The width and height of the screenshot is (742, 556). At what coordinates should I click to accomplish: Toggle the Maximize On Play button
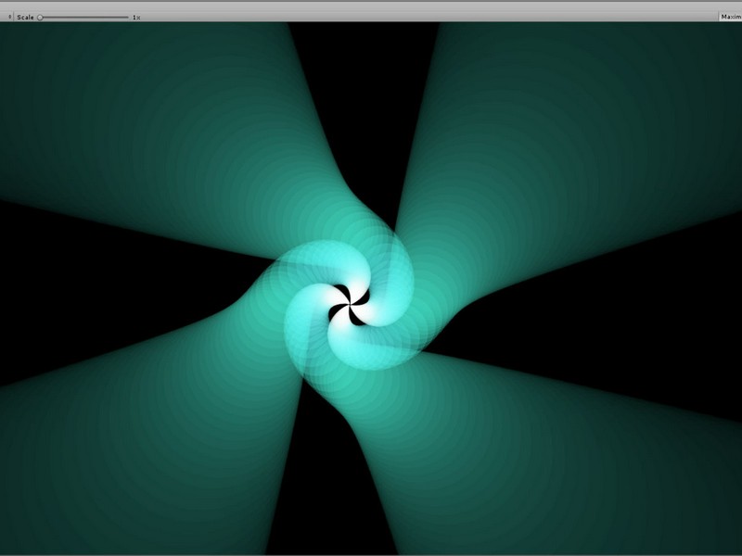point(730,17)
